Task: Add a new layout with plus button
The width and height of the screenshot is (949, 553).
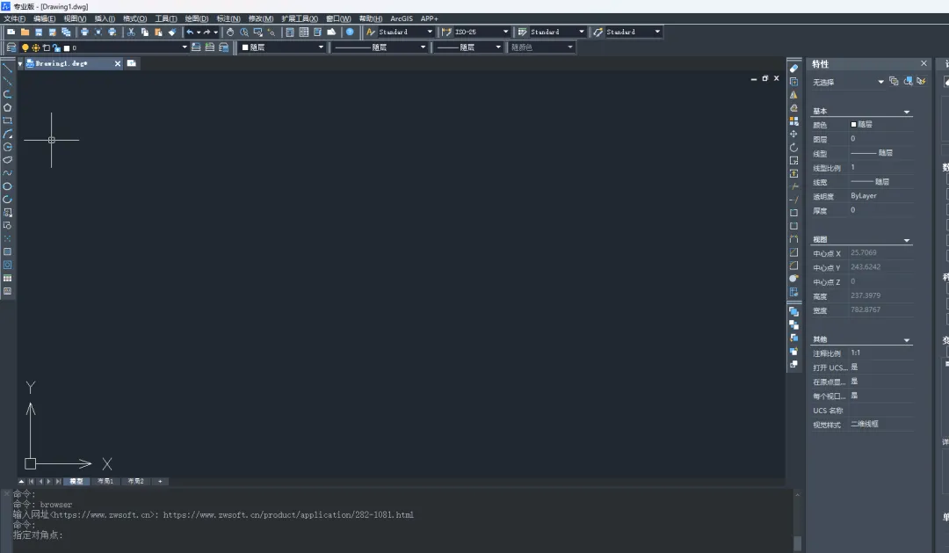Action: pos(160,482)
